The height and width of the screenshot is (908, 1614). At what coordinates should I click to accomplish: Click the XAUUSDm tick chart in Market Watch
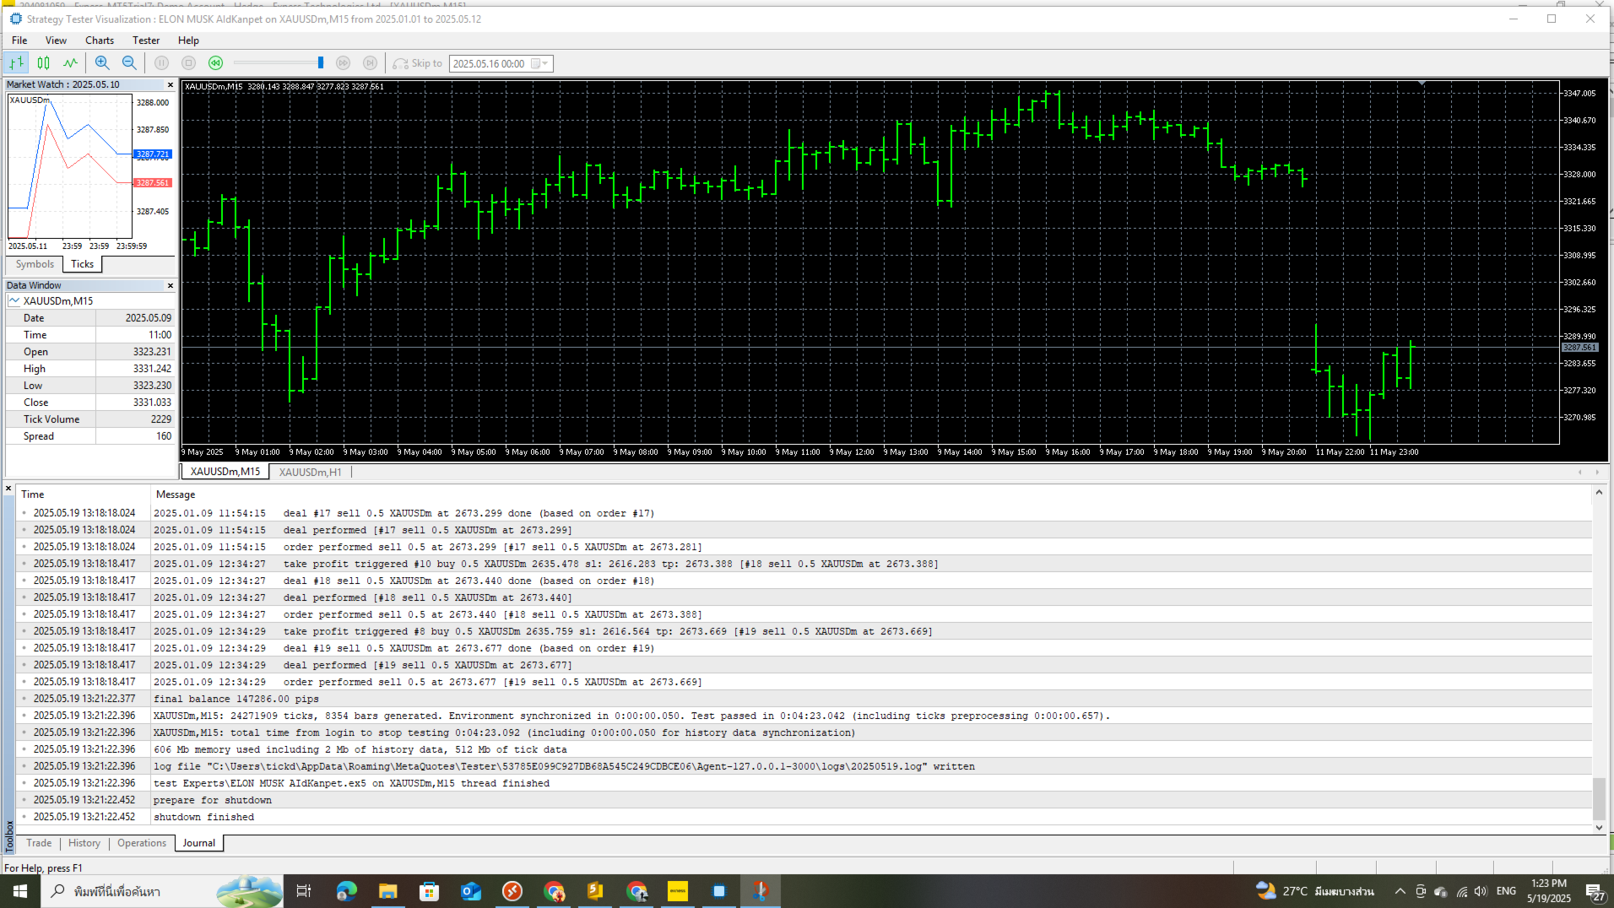(70, 166)
